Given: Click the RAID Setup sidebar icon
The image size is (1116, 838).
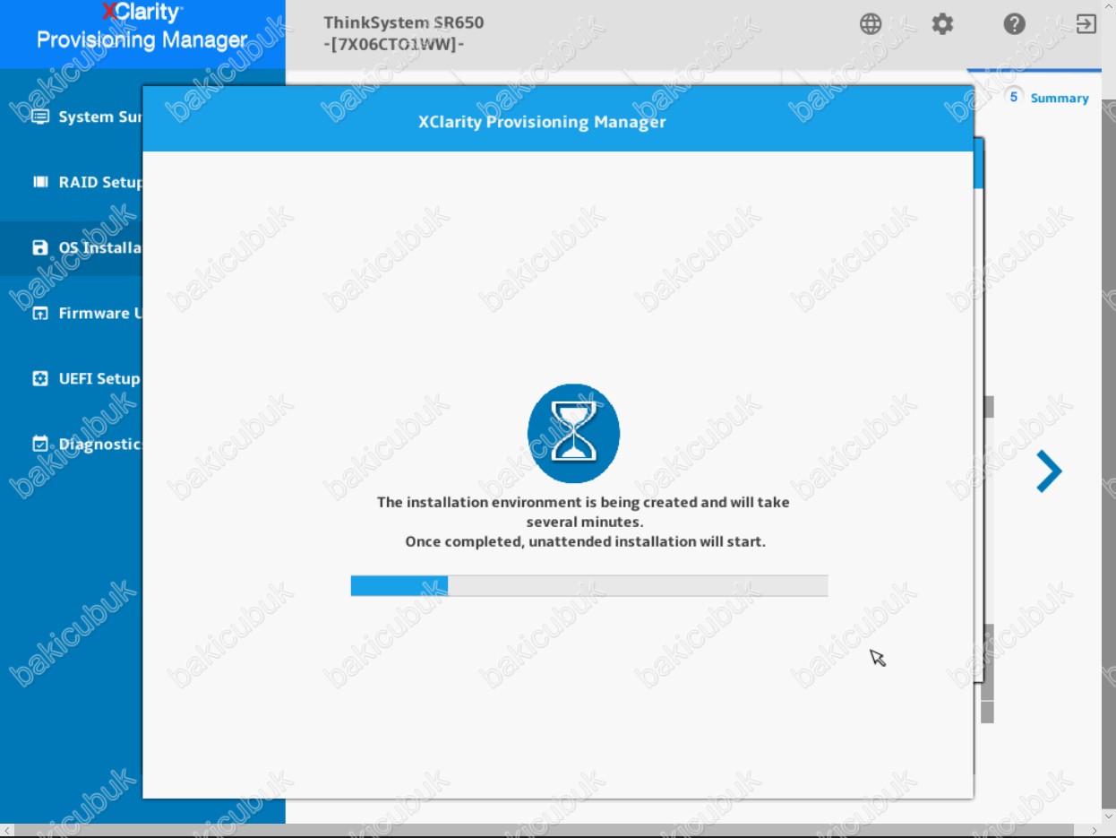Looking at the screenshot, I should pyautogui.click(x=40, y=182).
